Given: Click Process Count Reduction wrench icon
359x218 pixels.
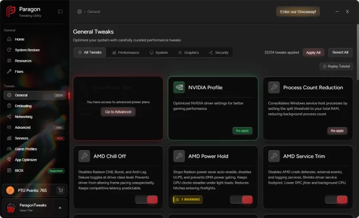Looking at the screenshot, I should tap(274, 87).
